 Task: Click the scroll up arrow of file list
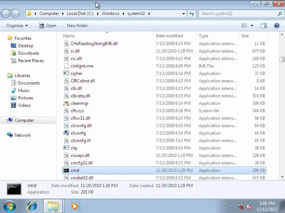(282, 34)
